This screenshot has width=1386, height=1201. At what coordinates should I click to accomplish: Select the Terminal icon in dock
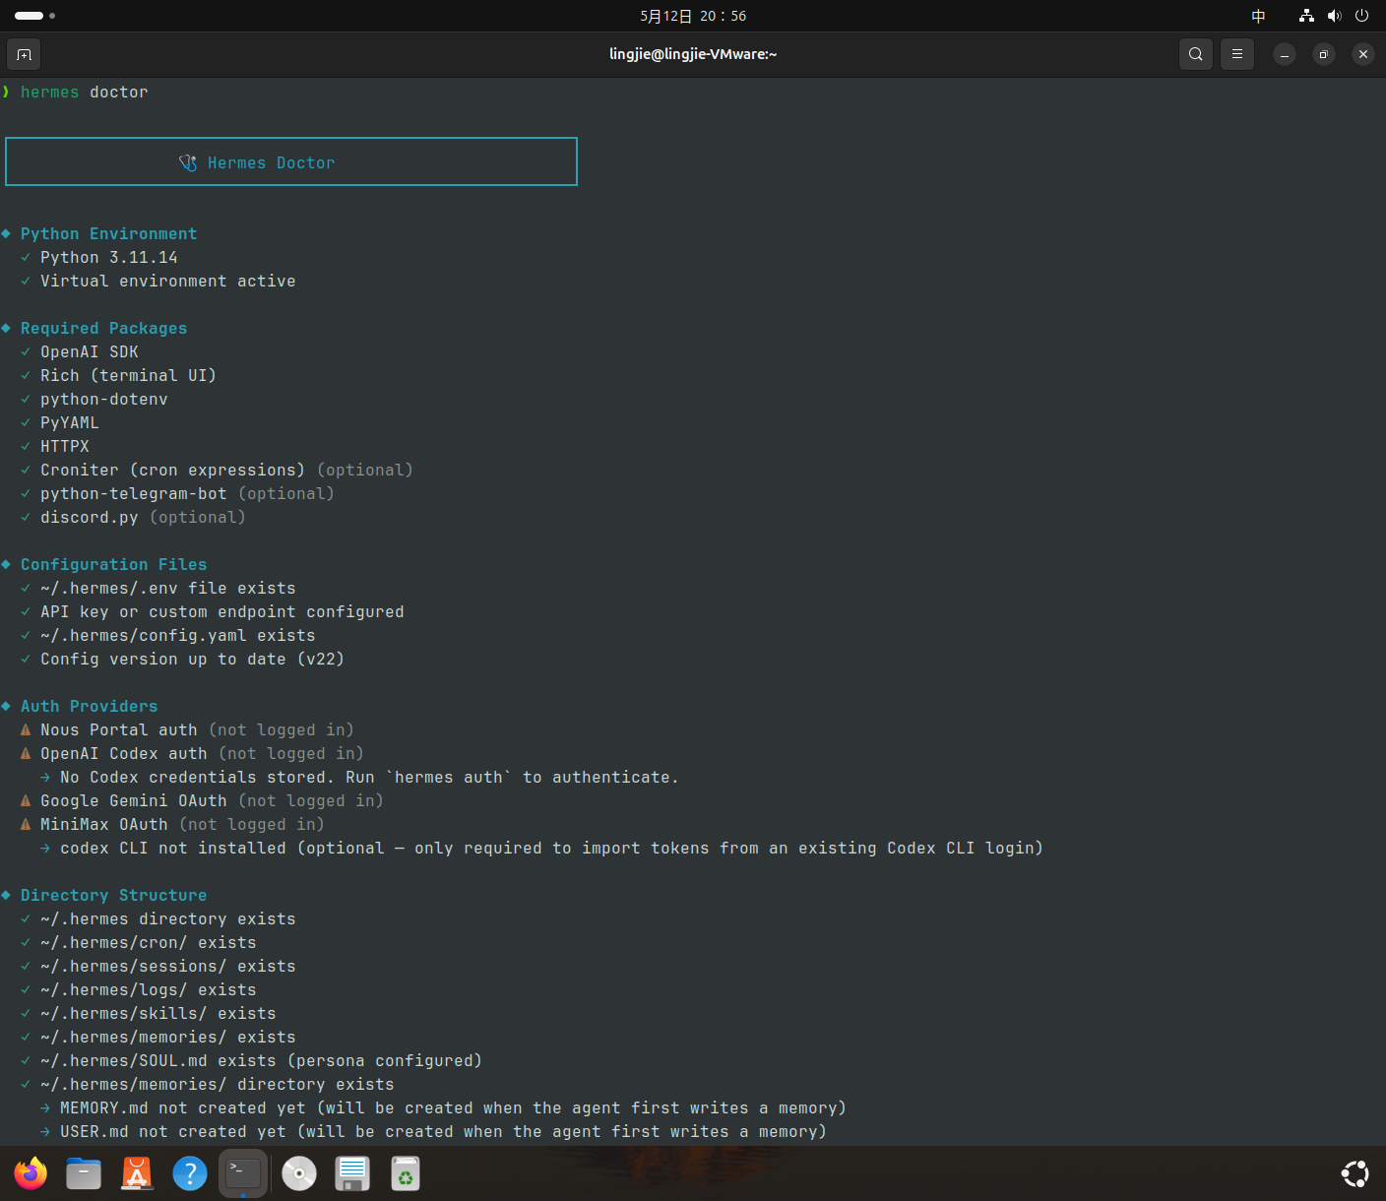(243, 1173)
